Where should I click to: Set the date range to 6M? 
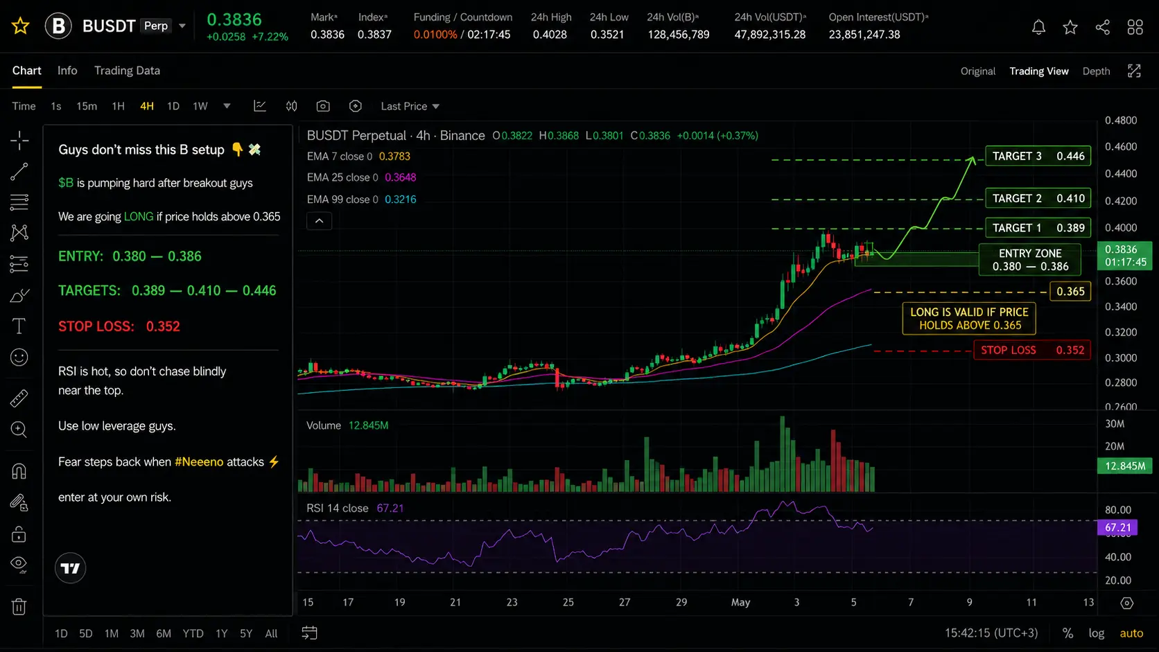point(164,633)
